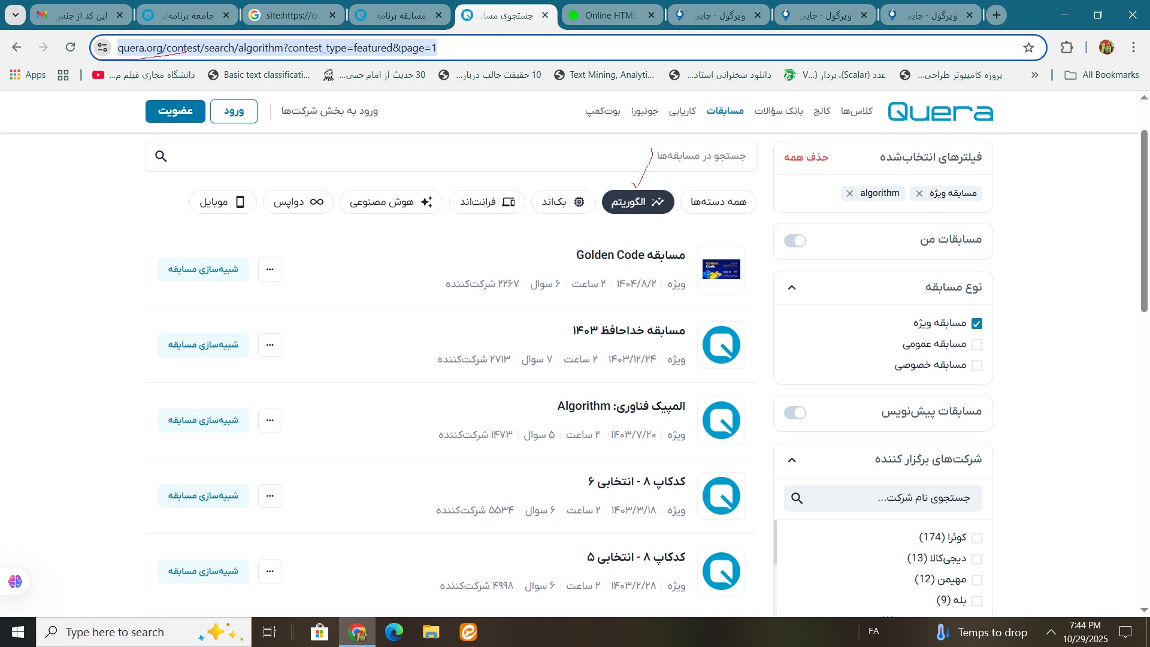Click the brain assistant icon at left edge

(15, 581)
